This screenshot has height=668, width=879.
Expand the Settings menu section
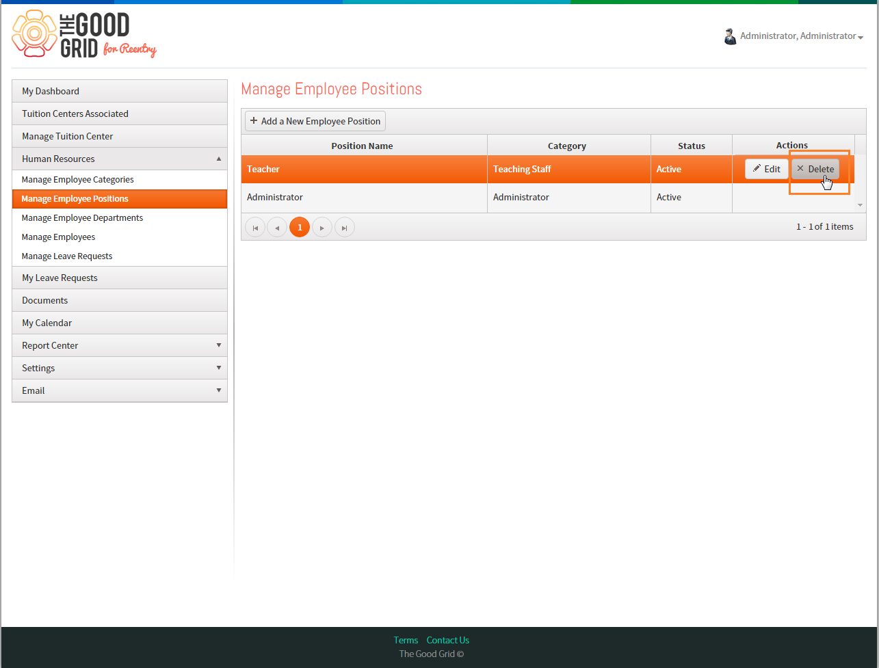pyautogui.click(x=120, y=368)
